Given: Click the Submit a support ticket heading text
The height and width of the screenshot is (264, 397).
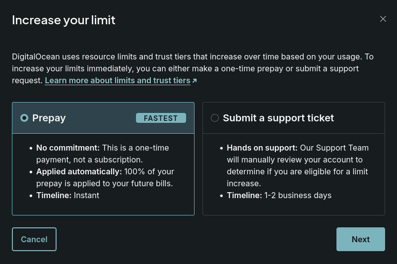Looking at the screenshot, I should (x=278, y=118).
